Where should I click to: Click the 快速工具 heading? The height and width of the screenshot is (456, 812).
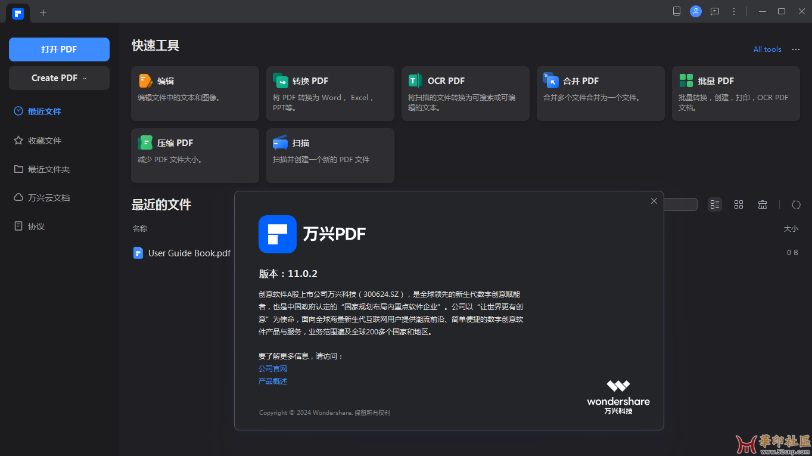155,45
